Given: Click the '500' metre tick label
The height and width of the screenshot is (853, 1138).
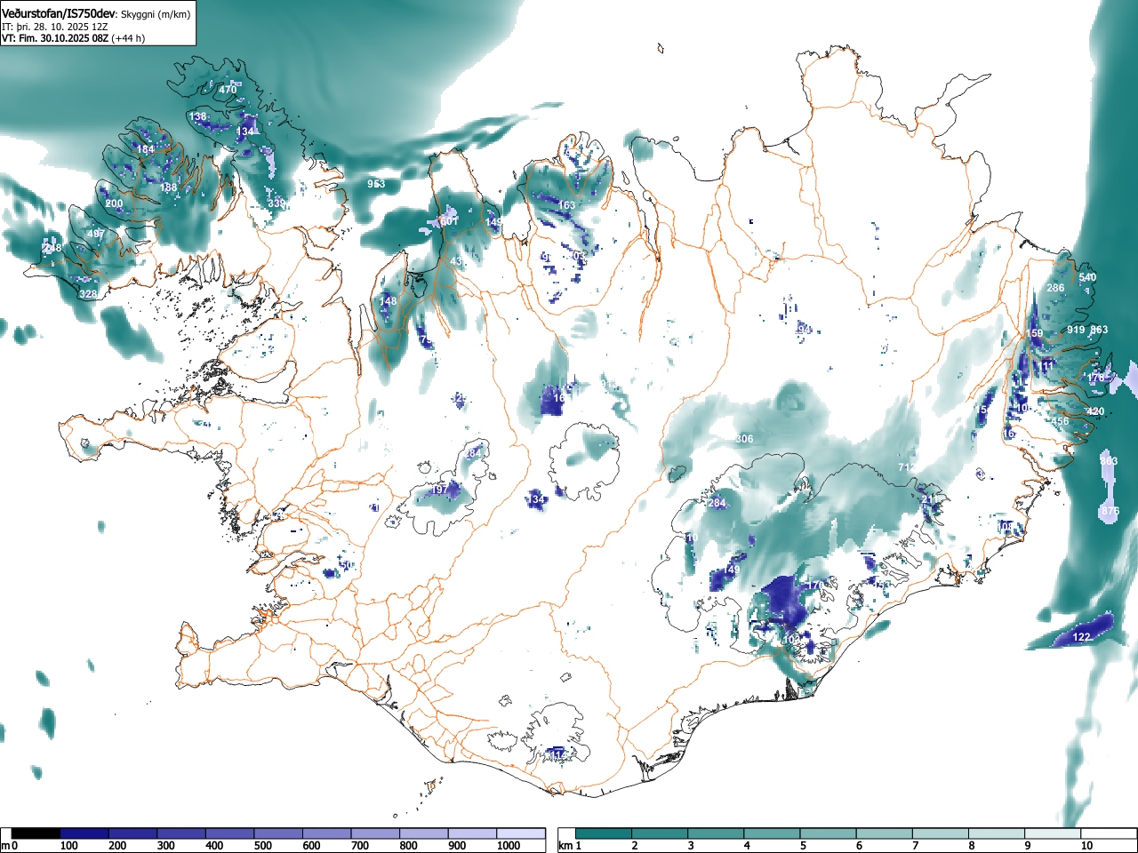Looking at the screenshot, I should point(262,846).
